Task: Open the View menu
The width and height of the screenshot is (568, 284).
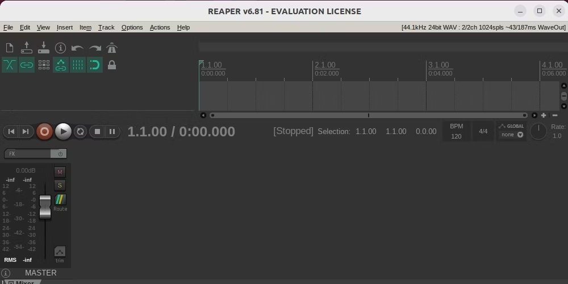Action: pyautogui.click(x=43, y=27)
